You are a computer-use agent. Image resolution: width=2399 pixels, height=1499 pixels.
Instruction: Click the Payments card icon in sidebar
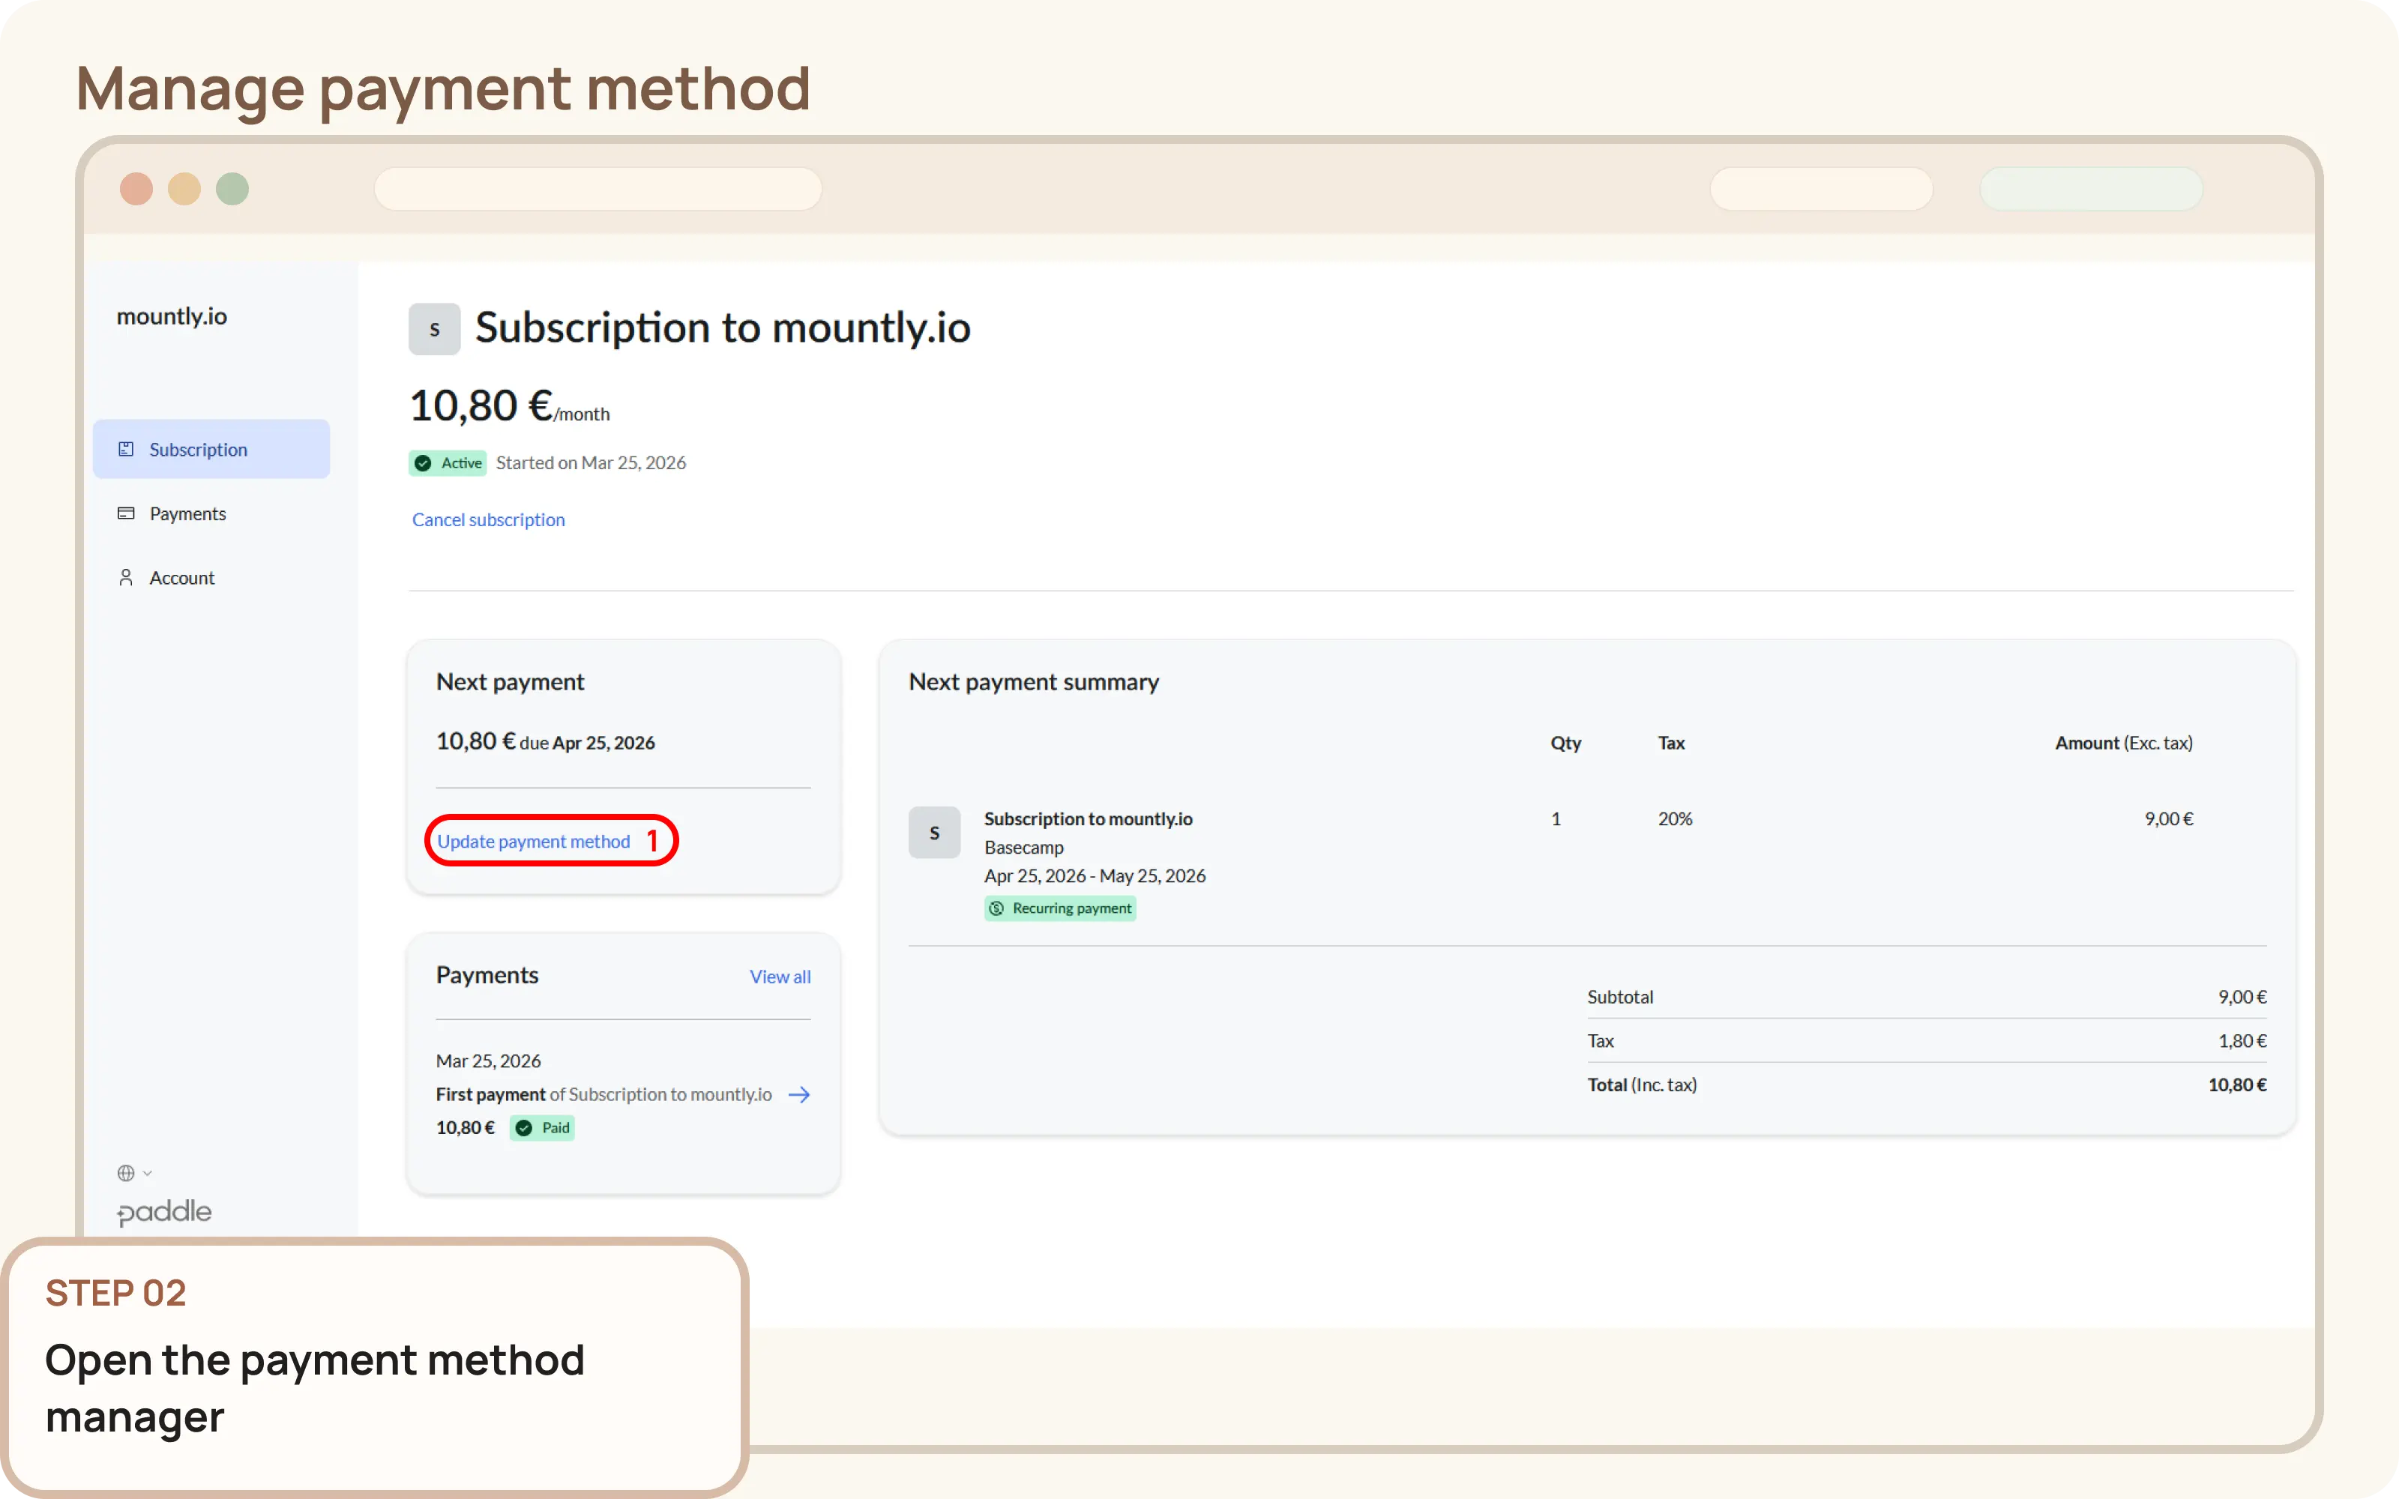tap(126, 513)
